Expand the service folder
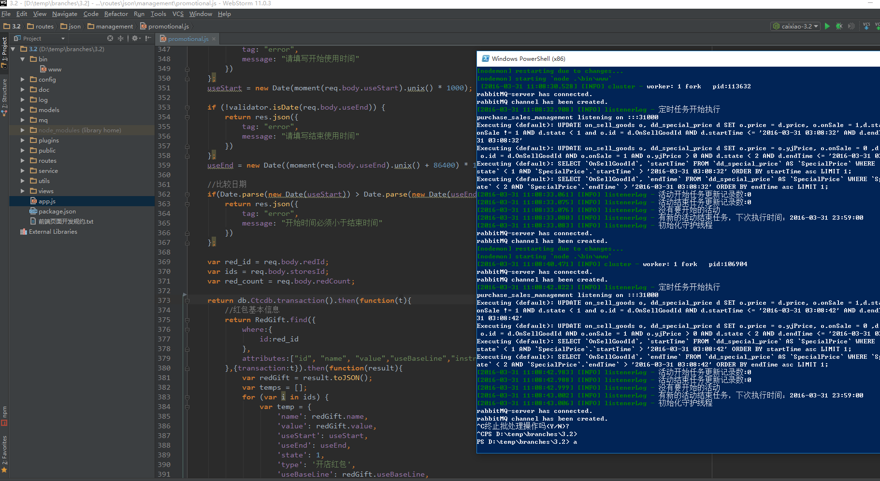This screenshot has height=481, width=880. (22, 170)
